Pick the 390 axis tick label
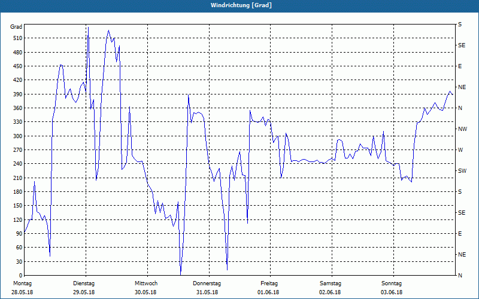479x299 pixels. 18,94
